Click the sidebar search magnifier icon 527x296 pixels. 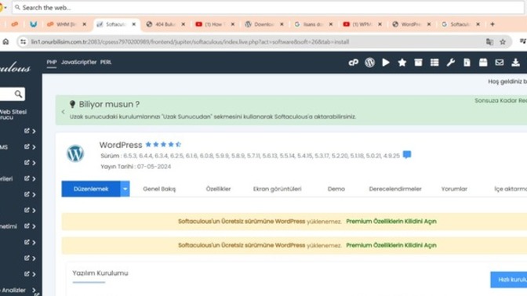pos(18,94)
